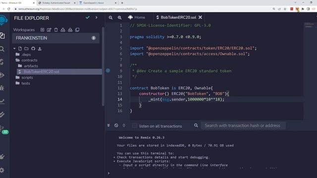
Task: Click the red extension icon in Chrome toolbar
Action: [x=292, y=9]
